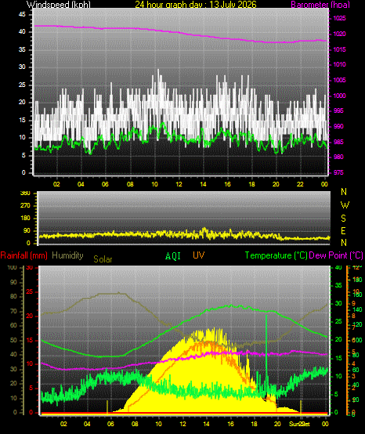Screen dimensions: 365x434
Task: Select the Solar legend label
Action: point(103,259)
